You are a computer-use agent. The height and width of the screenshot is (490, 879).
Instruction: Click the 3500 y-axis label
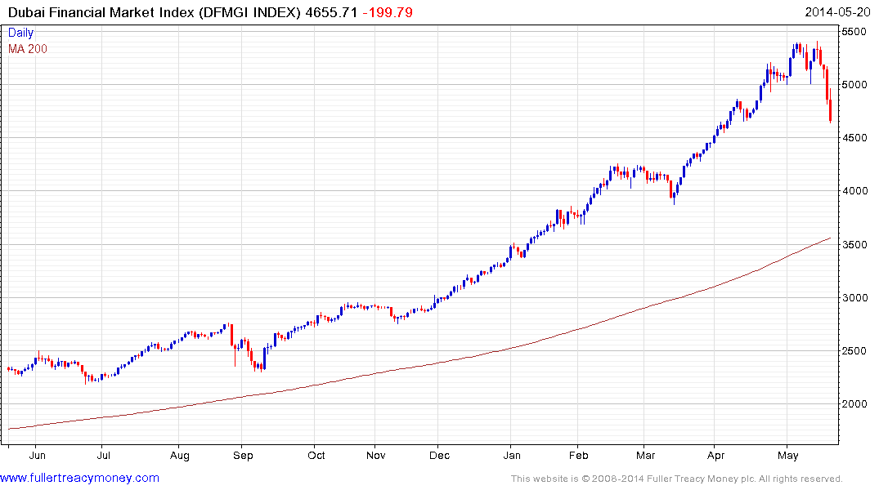pyautogui.click(x=855, y=245)
